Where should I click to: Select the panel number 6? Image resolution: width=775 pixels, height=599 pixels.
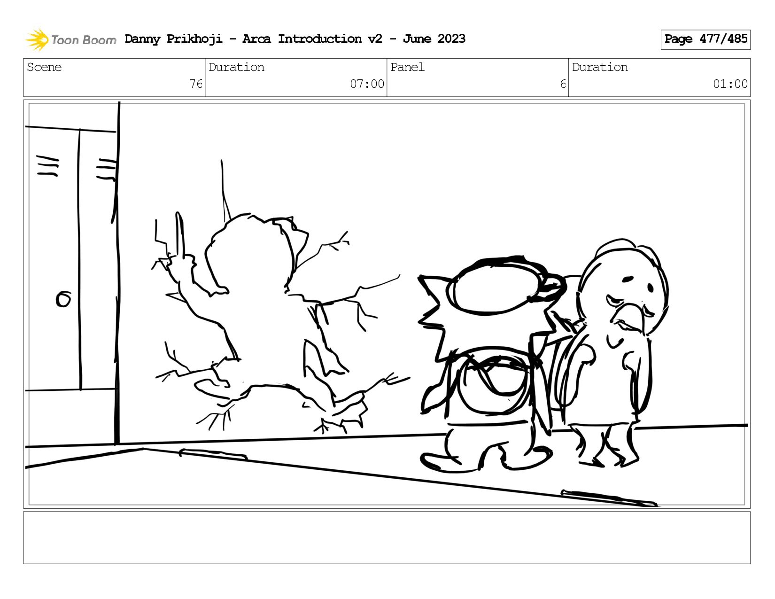[563, 84]
